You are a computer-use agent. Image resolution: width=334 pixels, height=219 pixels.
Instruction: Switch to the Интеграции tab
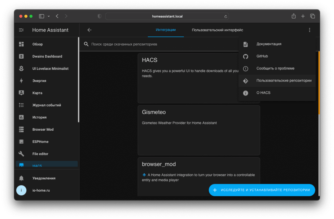click(166, 30)
